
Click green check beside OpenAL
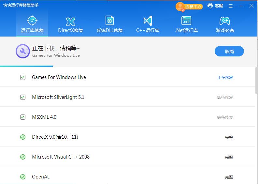coord(23,177)
